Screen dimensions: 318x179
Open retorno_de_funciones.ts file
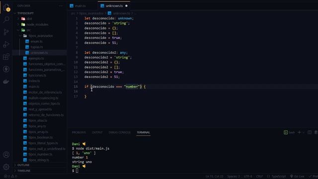click(46, 115)
